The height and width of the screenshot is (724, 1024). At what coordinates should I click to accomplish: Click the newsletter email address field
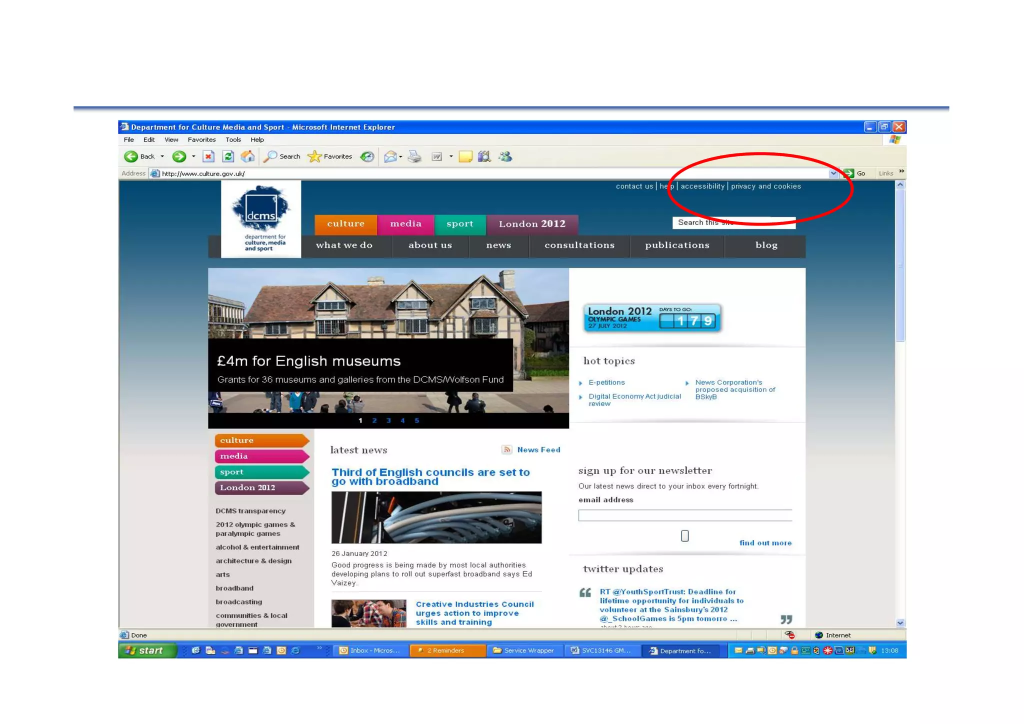click(x=684, y=515)
